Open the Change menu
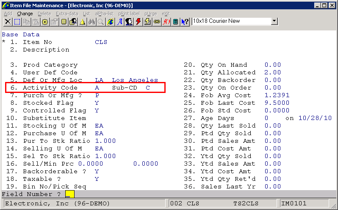338x210 pixels. (25, 14)
